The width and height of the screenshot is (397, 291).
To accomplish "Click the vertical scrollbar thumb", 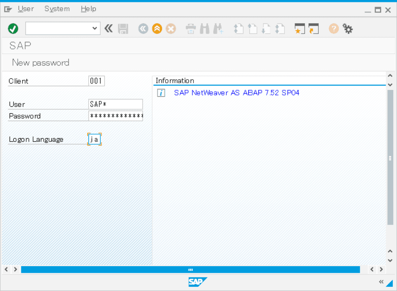I will (390, 157).
